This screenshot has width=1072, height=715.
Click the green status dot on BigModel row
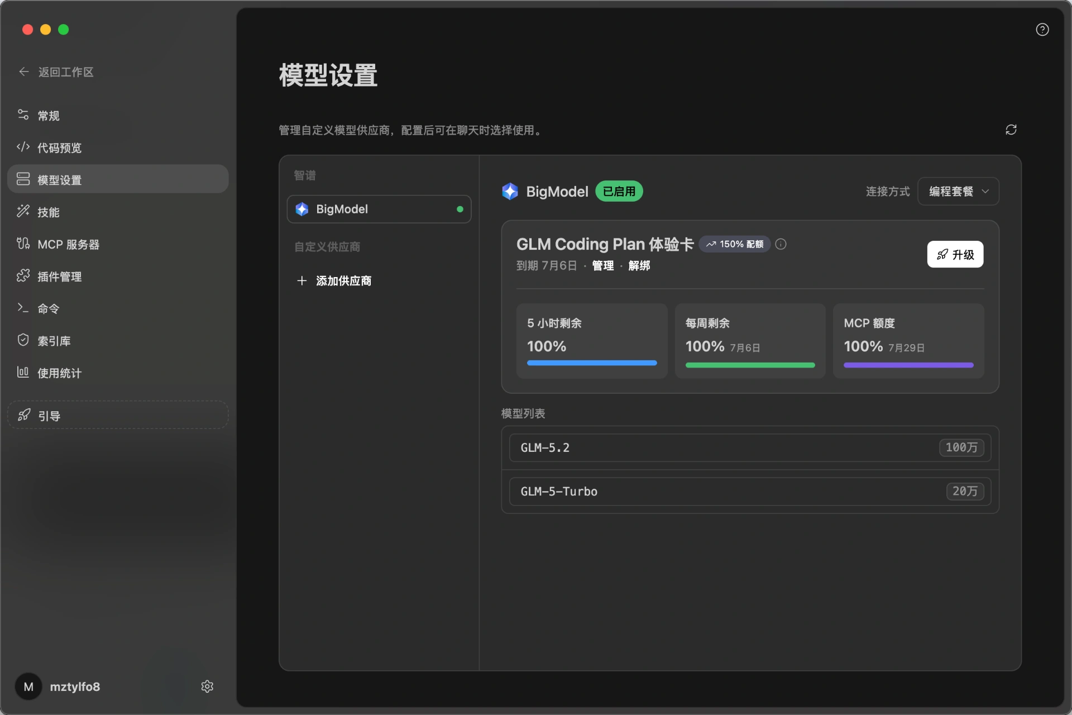(460, 209)
